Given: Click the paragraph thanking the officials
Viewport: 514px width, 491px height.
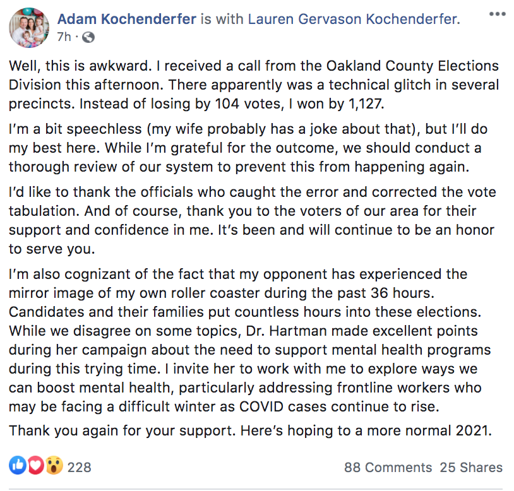Looking at the screenshot, I should point(253,220).
